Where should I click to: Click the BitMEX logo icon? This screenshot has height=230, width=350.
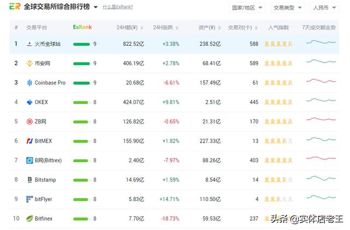tap(30, 141)
